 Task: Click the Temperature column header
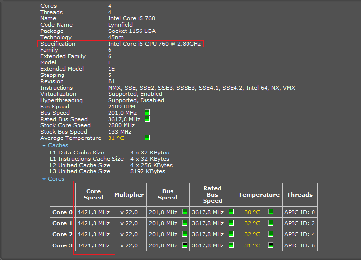click(x=259, y=195)
